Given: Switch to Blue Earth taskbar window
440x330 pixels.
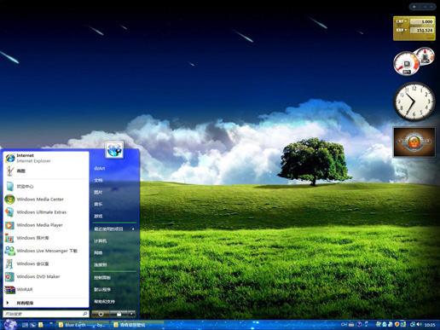Looking at the screenshot, I should (x=83, y=325).
